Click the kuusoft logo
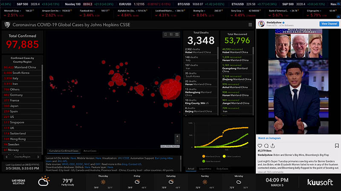341x191 pixels. coord(320,182)
